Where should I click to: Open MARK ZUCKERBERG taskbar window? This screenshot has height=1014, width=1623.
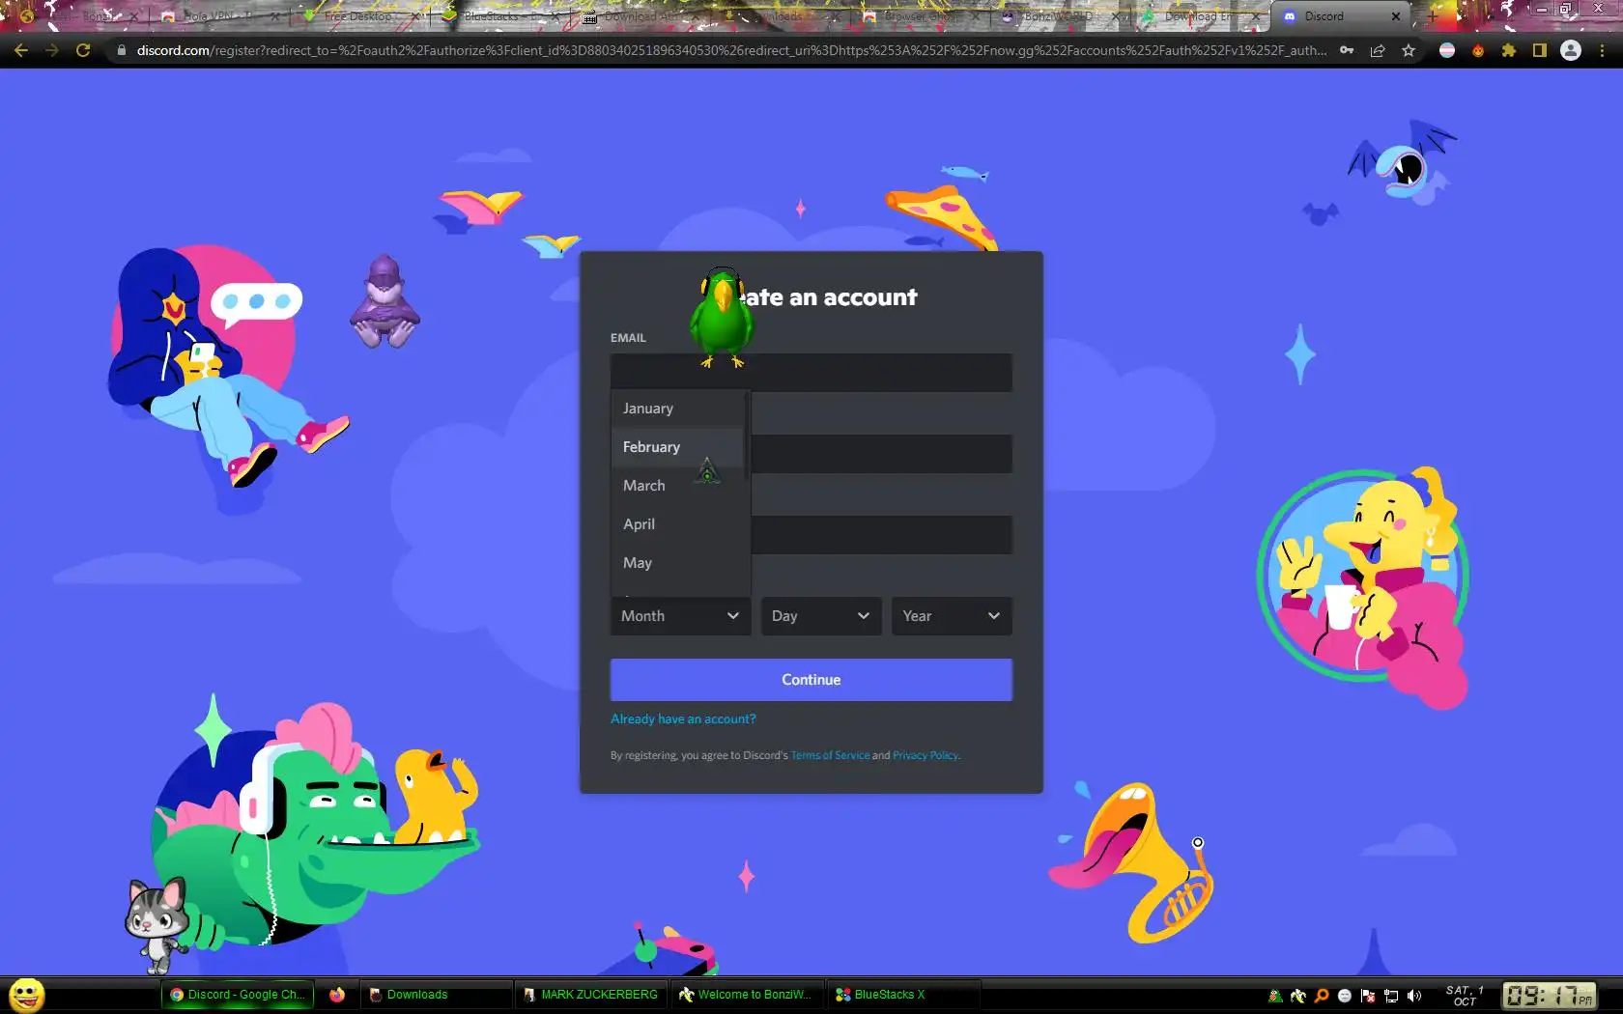590,995
